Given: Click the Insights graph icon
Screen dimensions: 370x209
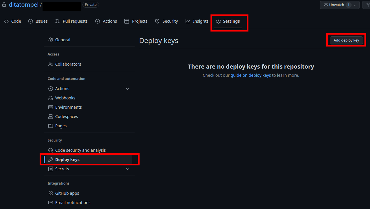Looking at the screenshot, I should [x=188, y=21].
